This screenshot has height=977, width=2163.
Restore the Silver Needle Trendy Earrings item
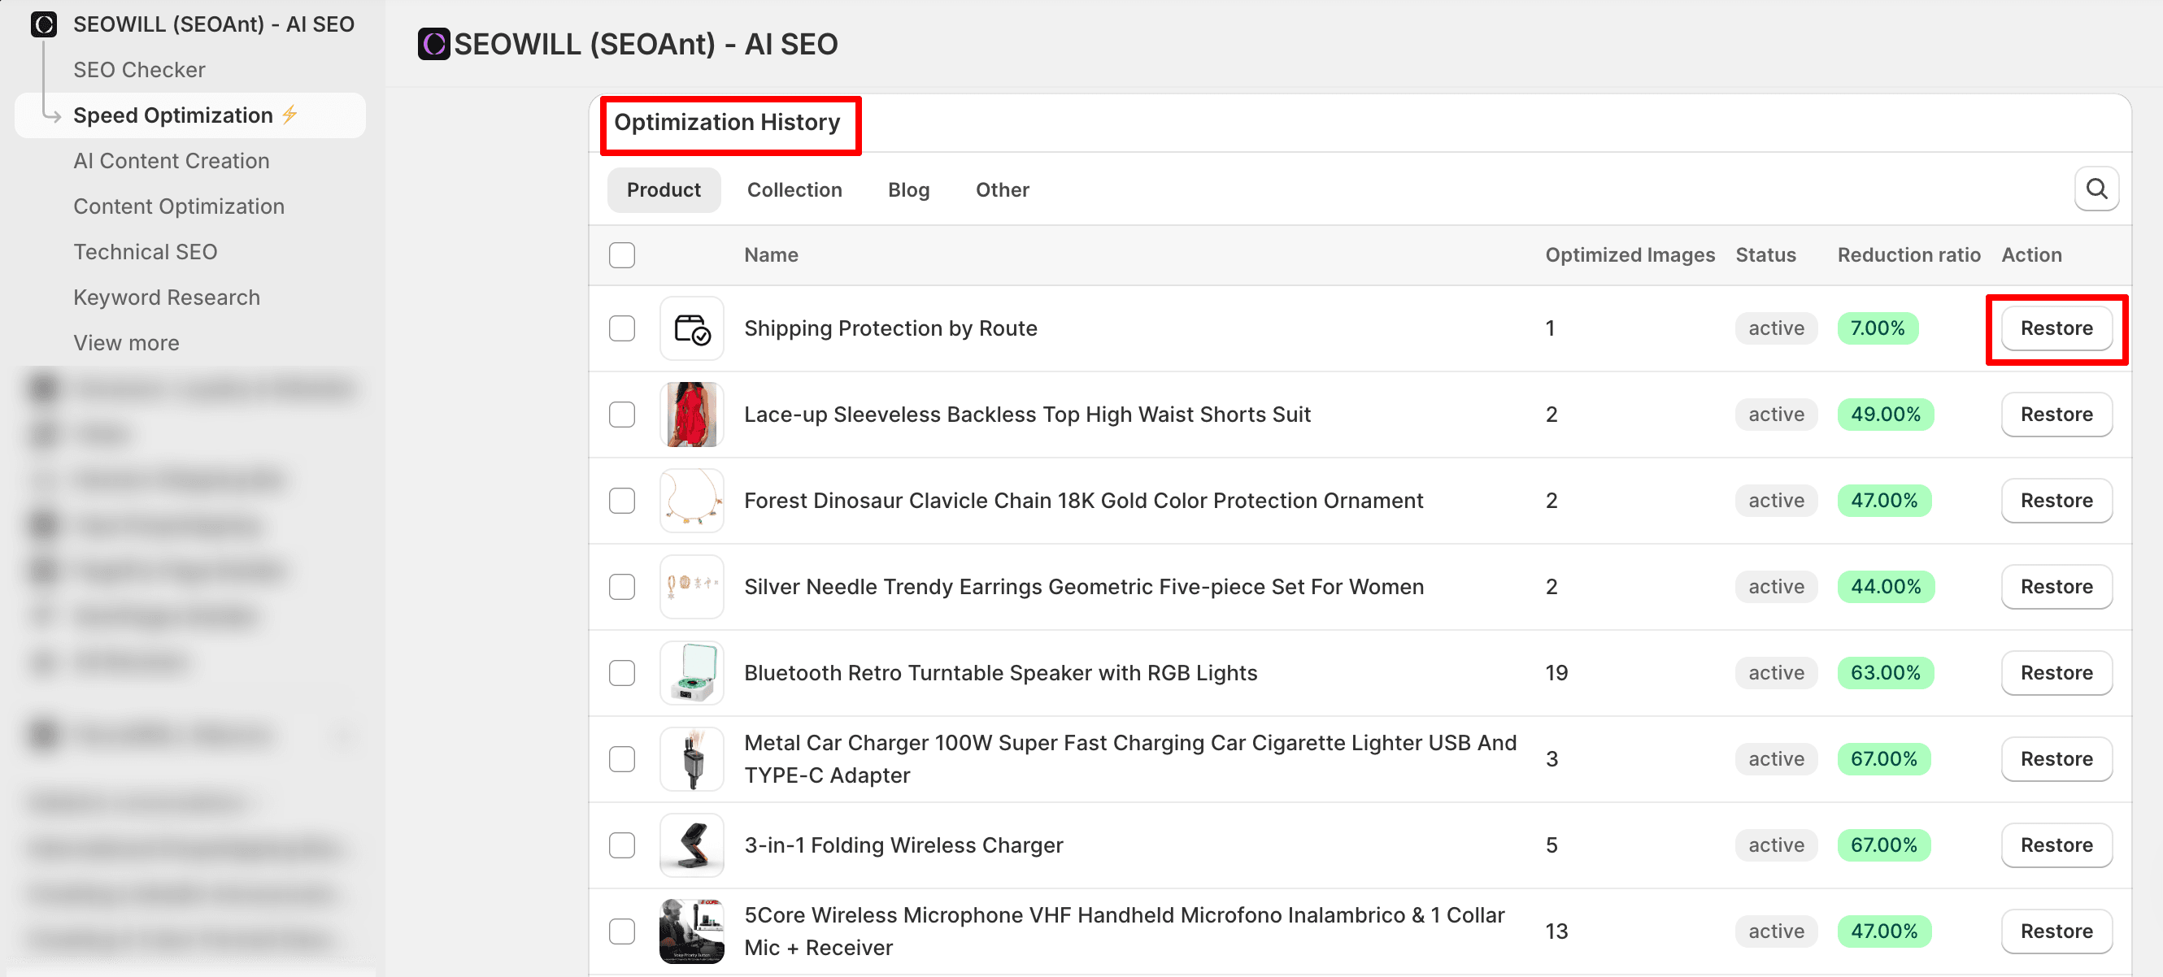coord(2056,587)
